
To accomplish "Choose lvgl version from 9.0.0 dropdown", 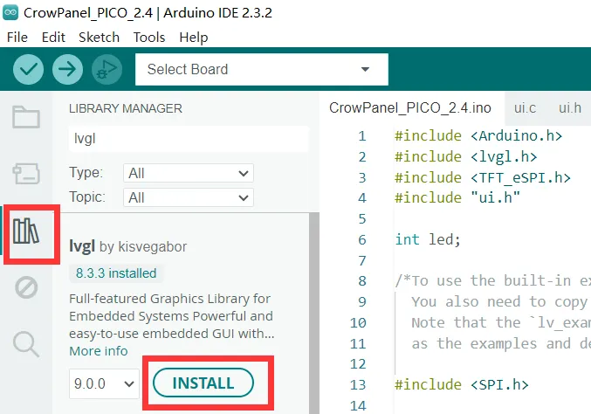I will pyautogui.click(x=104, y=383).
